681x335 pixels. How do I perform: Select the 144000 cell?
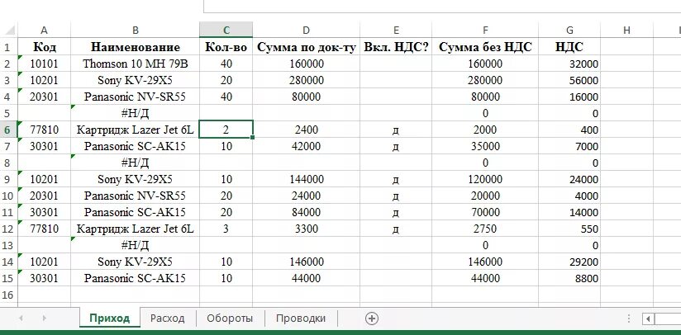(x=306, y=179)
